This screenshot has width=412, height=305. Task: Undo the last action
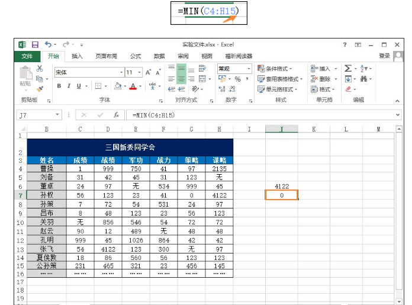(x=48, y=44)
